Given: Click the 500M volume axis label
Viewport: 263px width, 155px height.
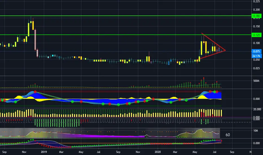Looking at the screenshot, I should tap(256, 81).
